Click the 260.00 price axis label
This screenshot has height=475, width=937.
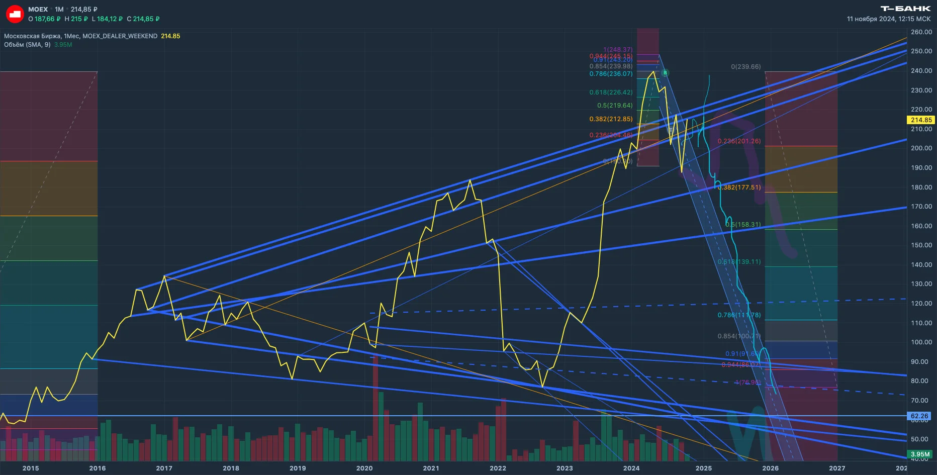pyautogui.click(x=921, y=32)
